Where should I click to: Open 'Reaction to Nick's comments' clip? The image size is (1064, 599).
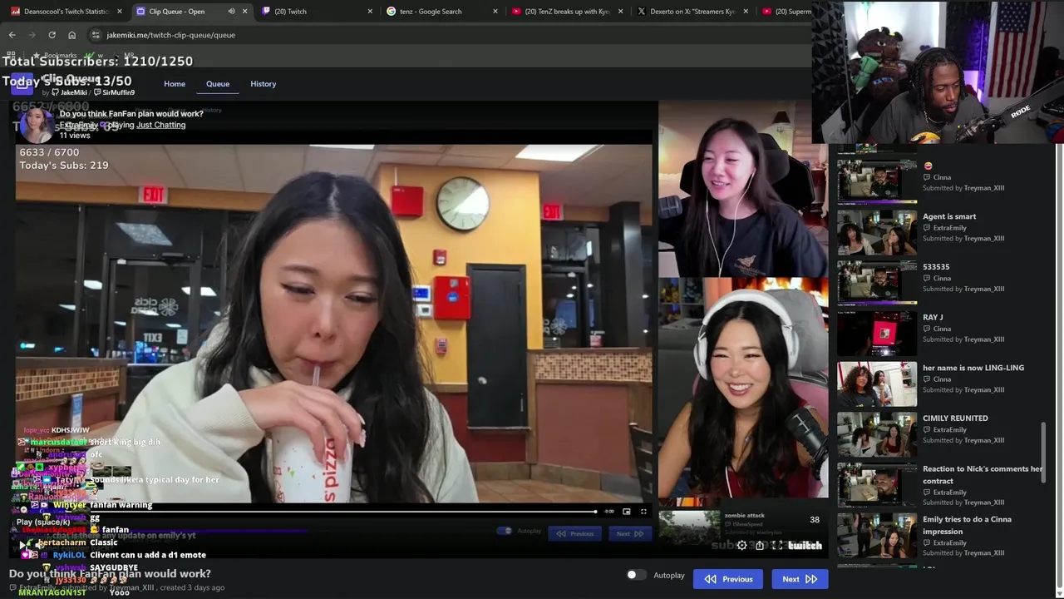tap(982, 474)
